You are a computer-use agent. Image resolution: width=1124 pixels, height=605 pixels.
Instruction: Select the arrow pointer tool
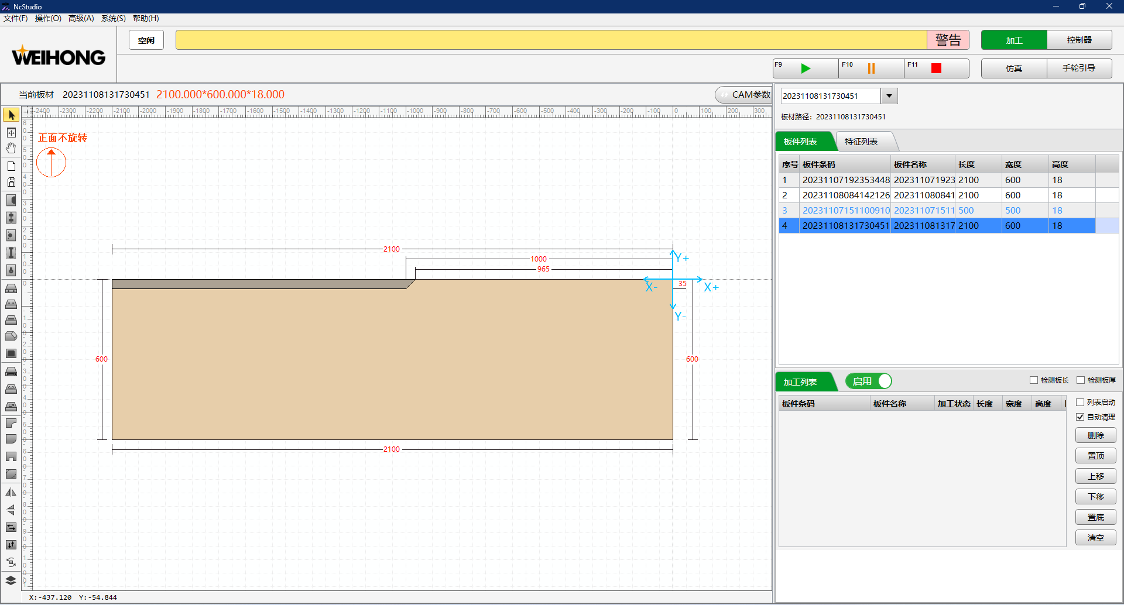click(x=11, y=115)
